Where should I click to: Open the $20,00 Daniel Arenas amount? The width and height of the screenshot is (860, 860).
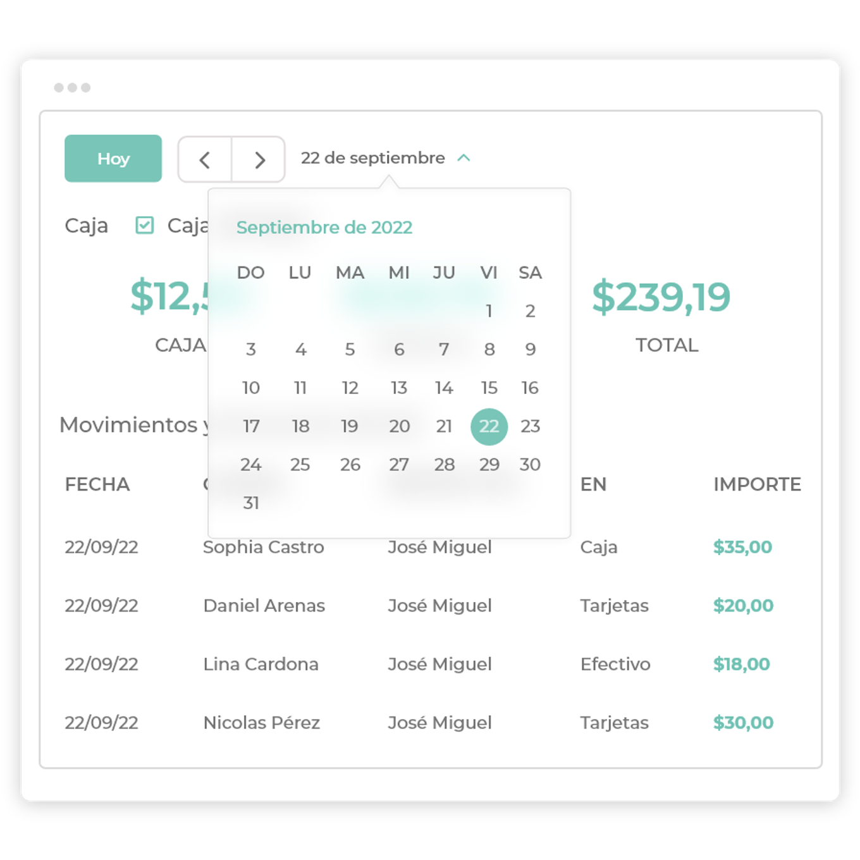point(743,606)
